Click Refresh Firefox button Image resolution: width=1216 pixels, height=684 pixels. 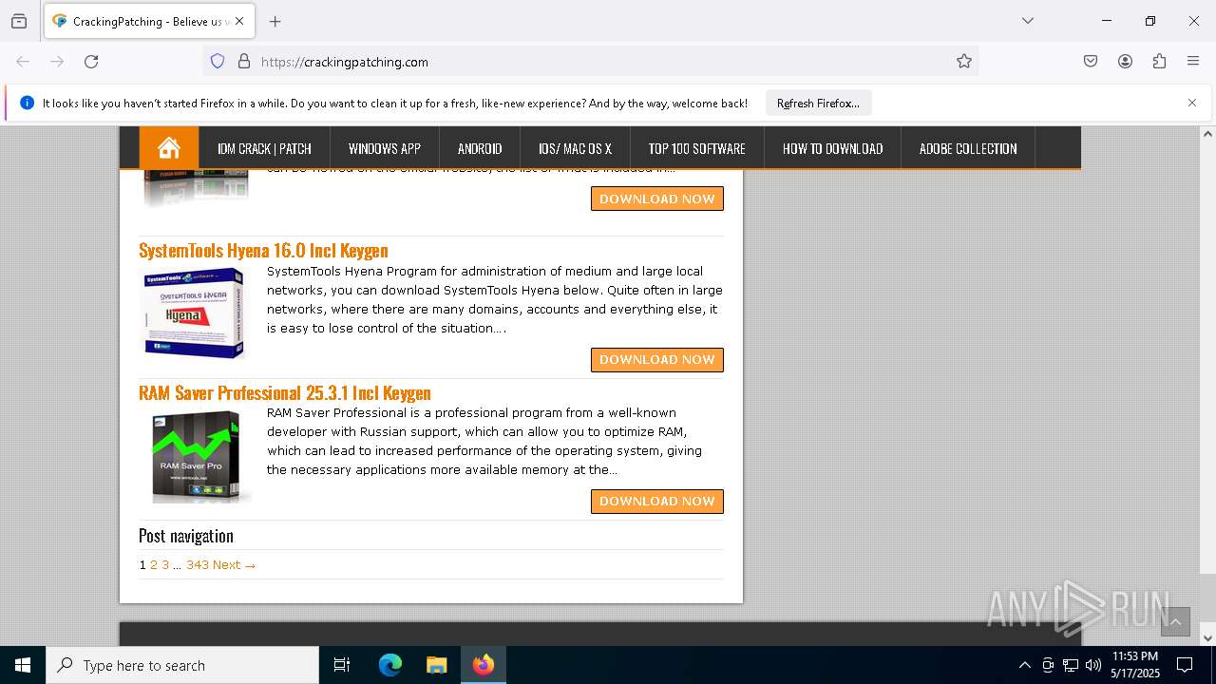click(x=818, y=103)
